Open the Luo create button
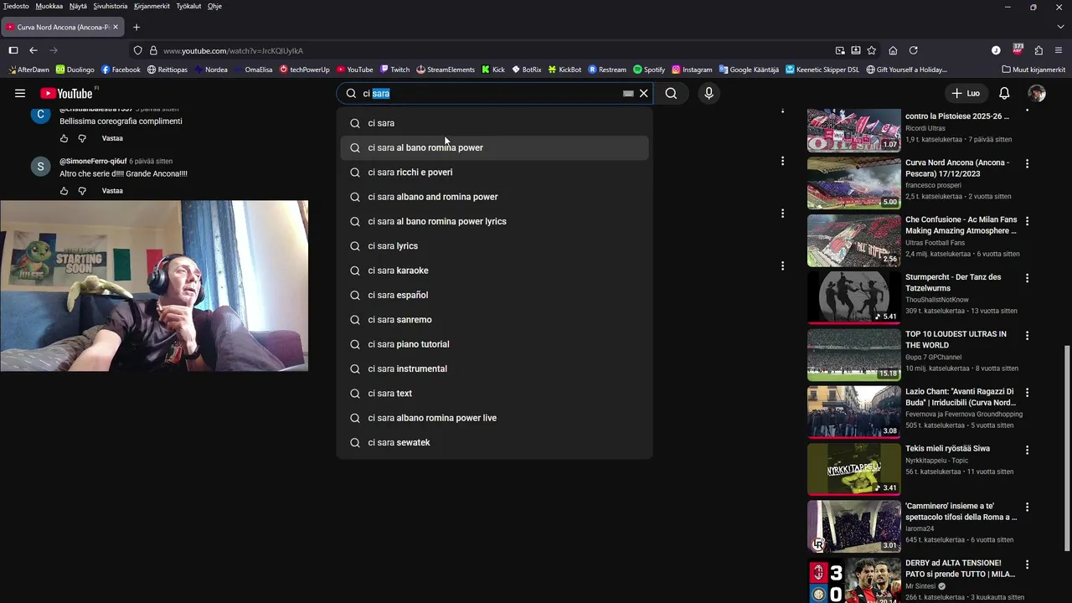The image size is (1072, 603). (x=965, y=94)
